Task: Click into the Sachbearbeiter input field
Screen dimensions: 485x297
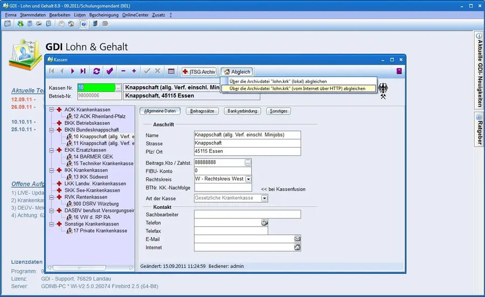Action: 247,214
